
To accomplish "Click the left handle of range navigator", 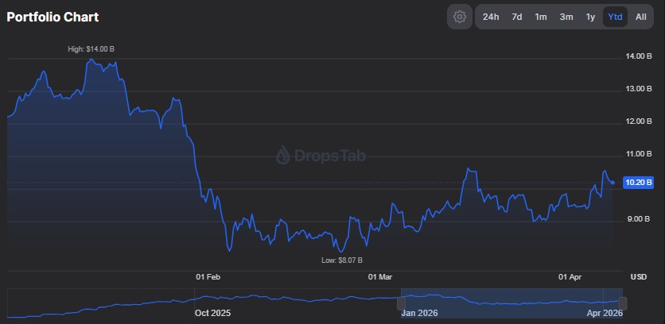I will click(401, 303).
